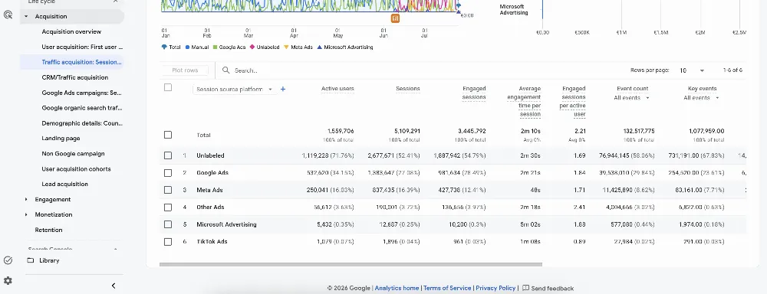Sort by Sessions column header
Image resolution: width=767 pixels, height=294 pixels.
(x=408, y=89)
